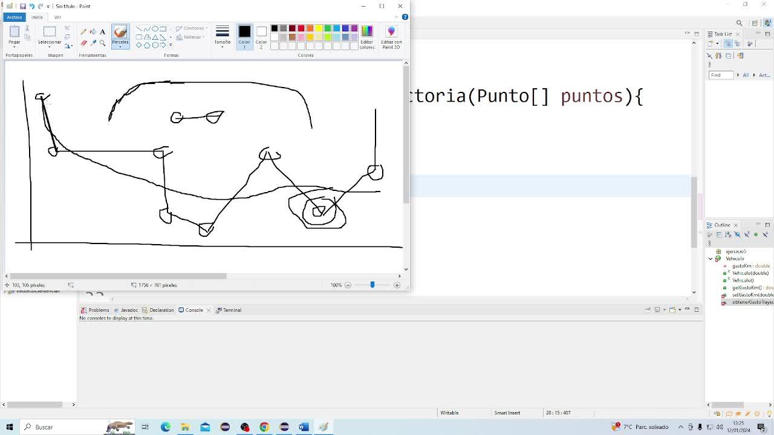This screenshot has width=774, height=435.
Task: Pick the Color picker eyedropper tool
Action: pyautogui.click(x=93, y=43)
